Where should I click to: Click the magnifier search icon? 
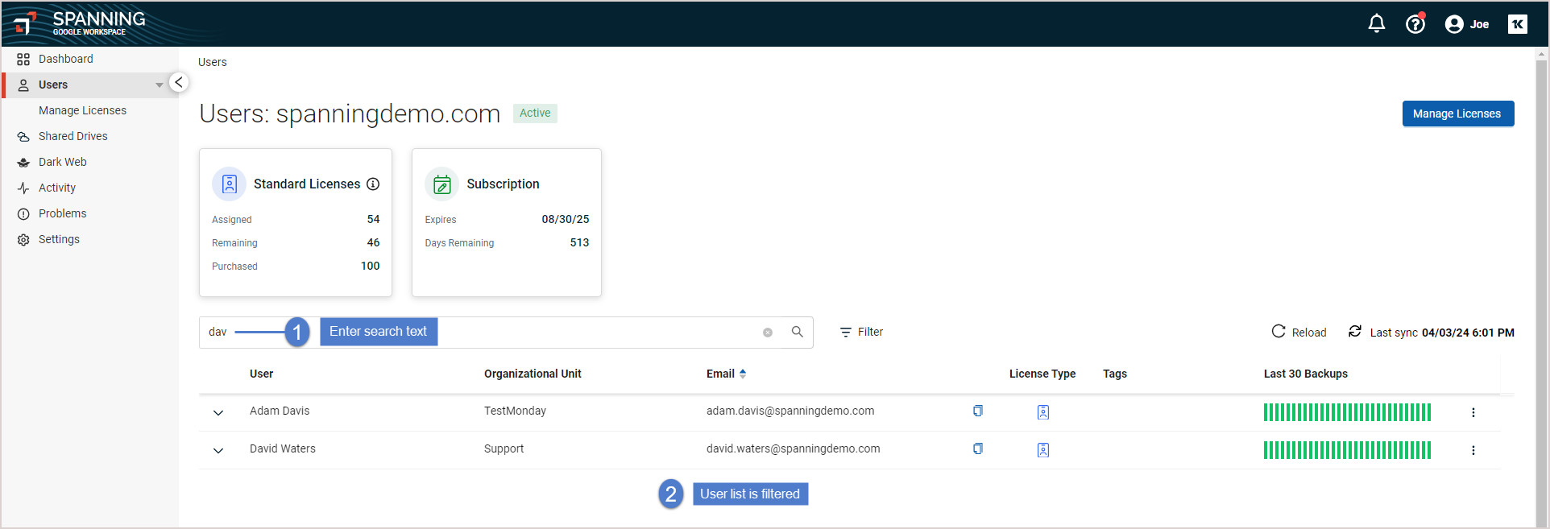pyautogui.click(x=797, y=332)
